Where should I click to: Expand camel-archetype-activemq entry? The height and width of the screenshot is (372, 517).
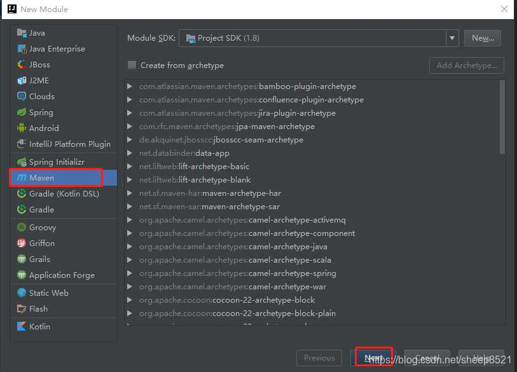click(x=130, y=220)
